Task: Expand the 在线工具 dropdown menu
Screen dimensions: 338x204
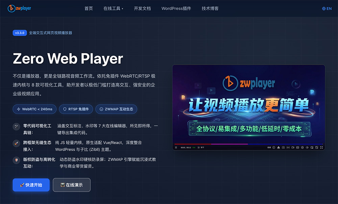Action: 113,8
